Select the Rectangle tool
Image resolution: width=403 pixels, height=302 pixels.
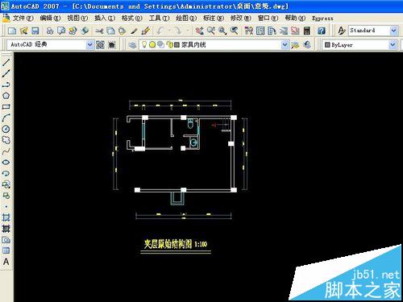click(x=6, y=107)
